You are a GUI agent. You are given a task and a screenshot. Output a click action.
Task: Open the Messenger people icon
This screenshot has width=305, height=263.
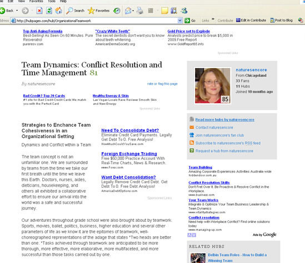[x=184, y=11]
